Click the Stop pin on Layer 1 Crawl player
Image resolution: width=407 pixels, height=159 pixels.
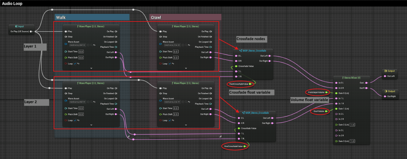159,36
